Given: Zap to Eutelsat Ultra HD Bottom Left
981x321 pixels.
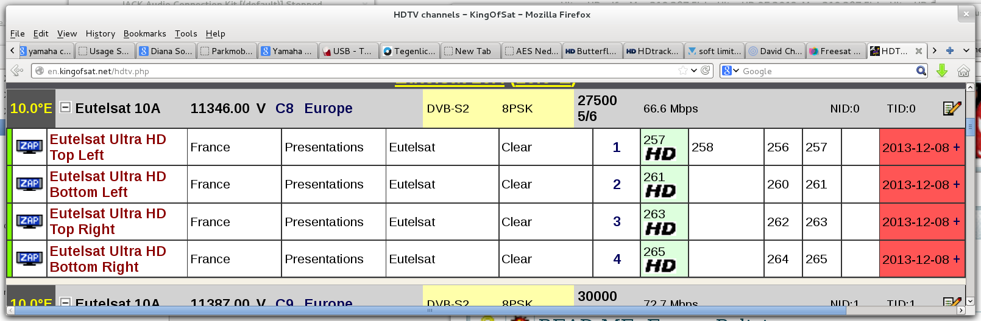Looking at the screenshot, I should pyautogui.click(x=29, y=184).
